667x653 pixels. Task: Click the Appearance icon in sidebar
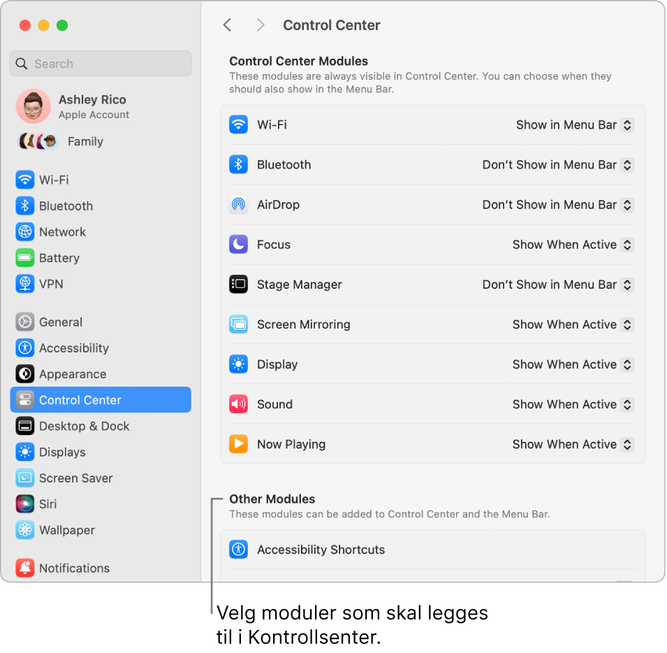click(x=24, y=374)
